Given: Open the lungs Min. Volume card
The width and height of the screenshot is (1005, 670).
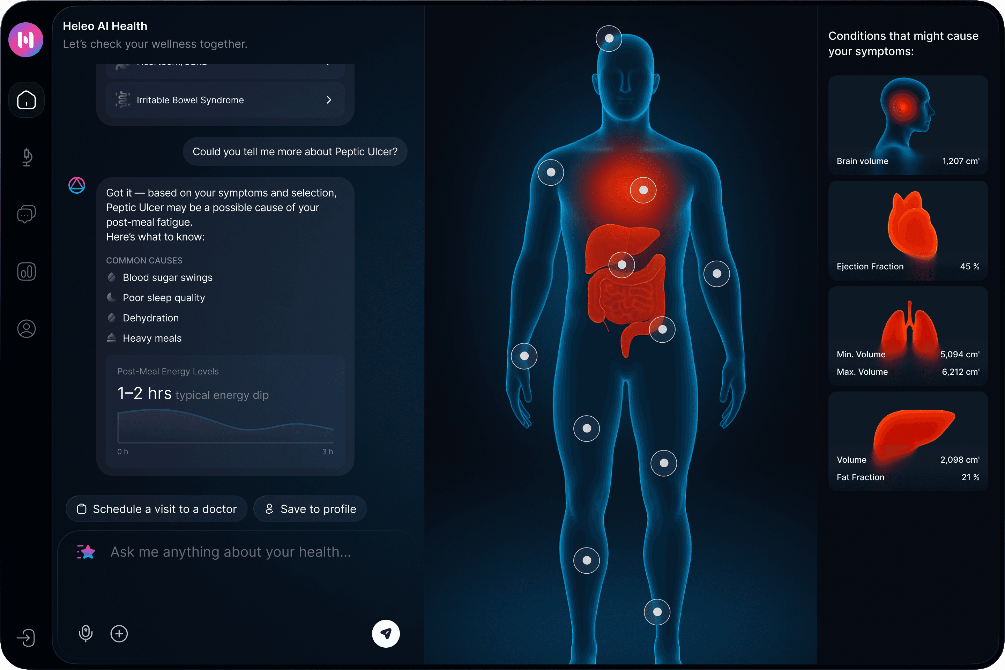Looking at the screenshot, I should click(x=908, y=336).
